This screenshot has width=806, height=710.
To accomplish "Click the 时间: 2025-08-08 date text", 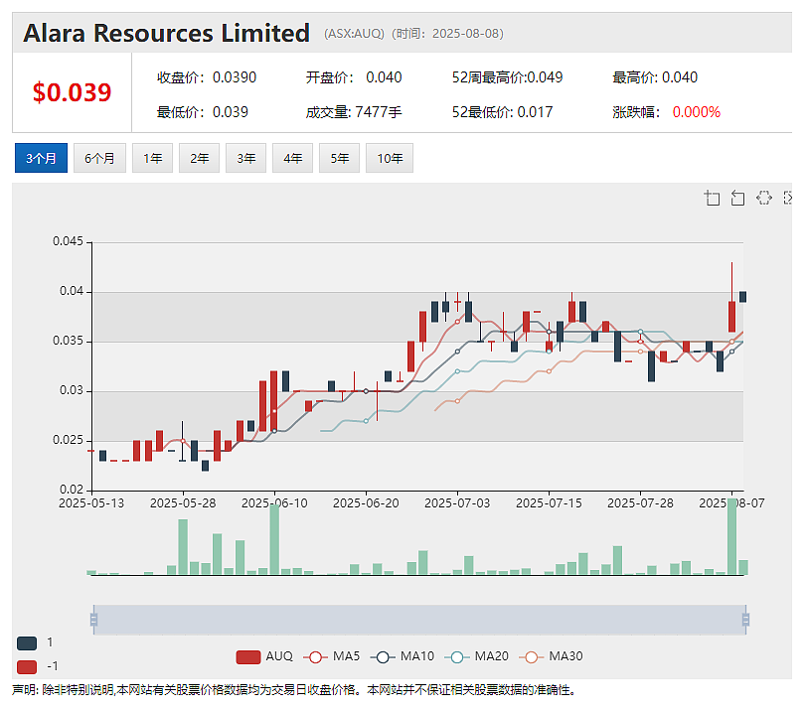I will click(x=447, y=34).
